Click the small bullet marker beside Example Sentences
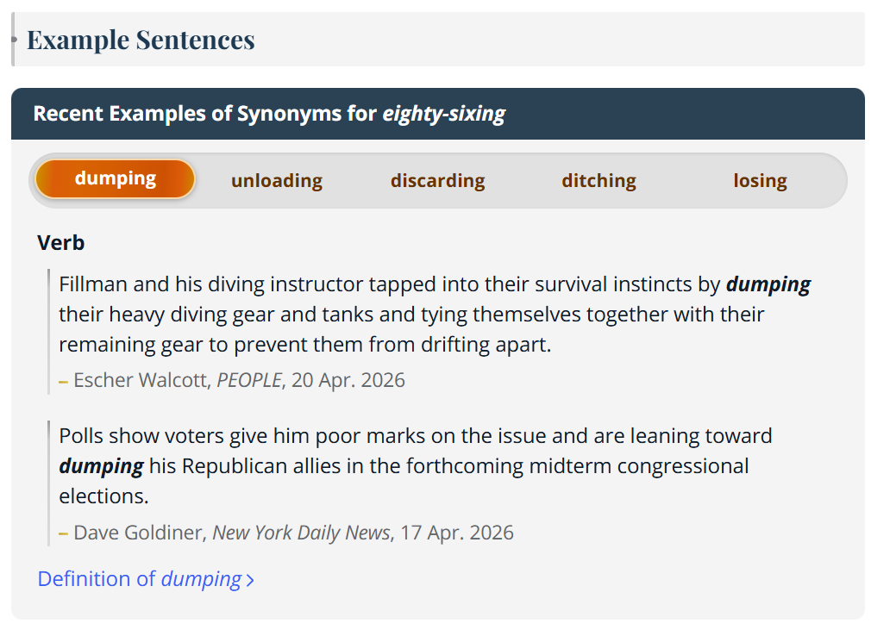 (x=14, y=39)
